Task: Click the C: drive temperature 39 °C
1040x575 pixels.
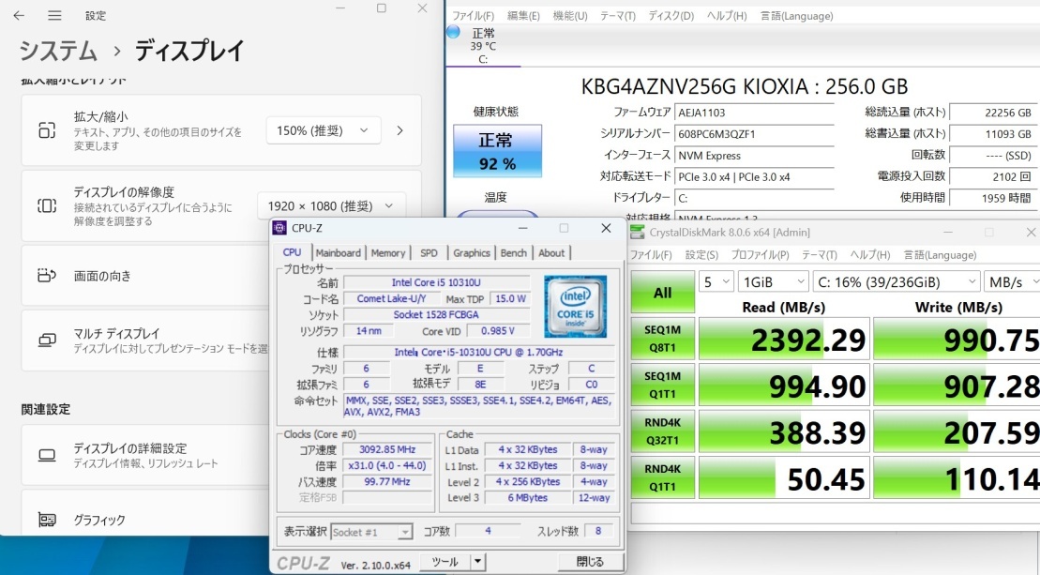Action: coord(483,46)
